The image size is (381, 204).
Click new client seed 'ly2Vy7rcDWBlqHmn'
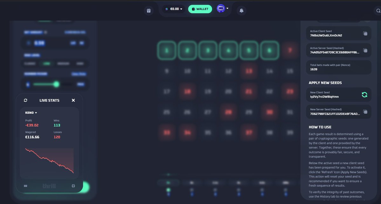point(324,97)
